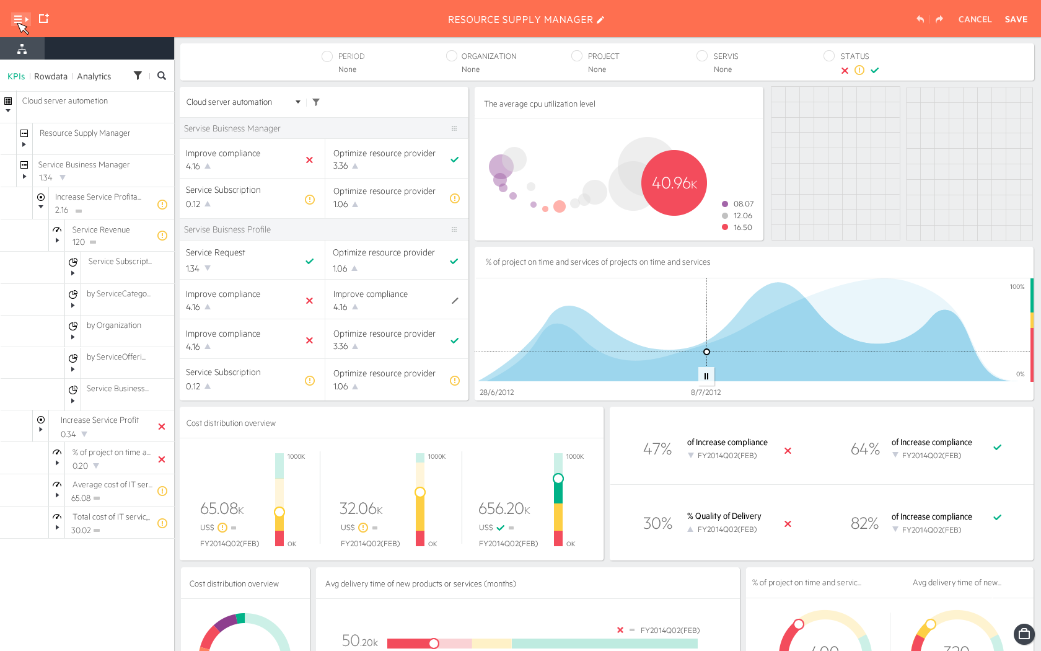
Task: Click the redo arrow icon
Action: point(939,19)
